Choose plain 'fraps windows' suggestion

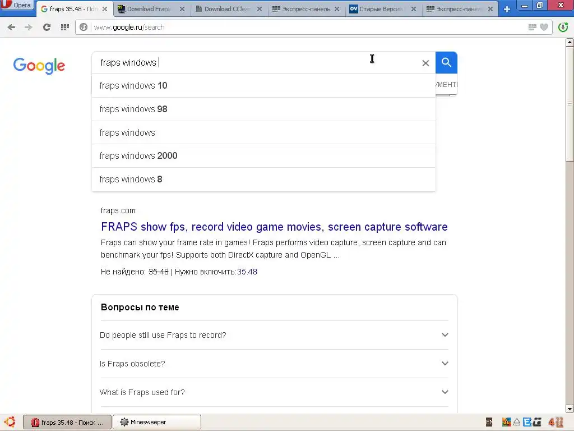tap(263, 132)
